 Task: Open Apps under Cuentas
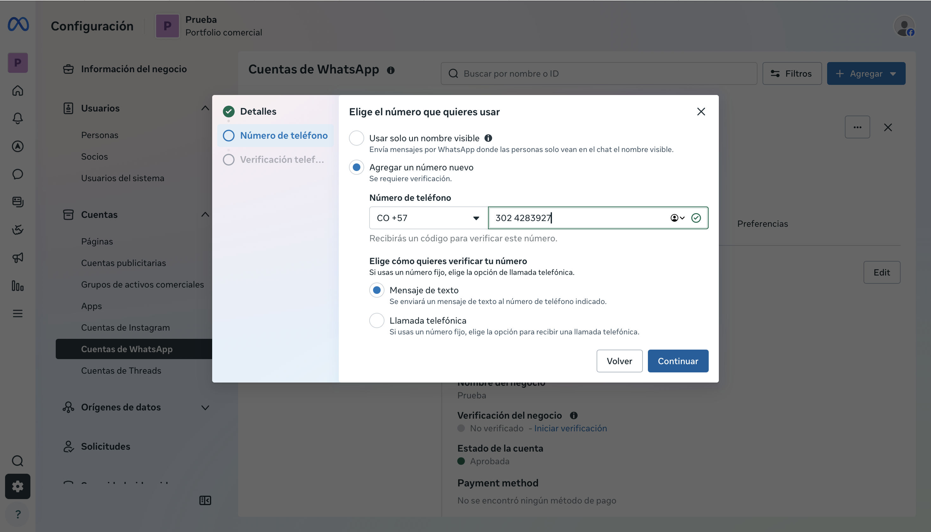(x=91, y=306)
